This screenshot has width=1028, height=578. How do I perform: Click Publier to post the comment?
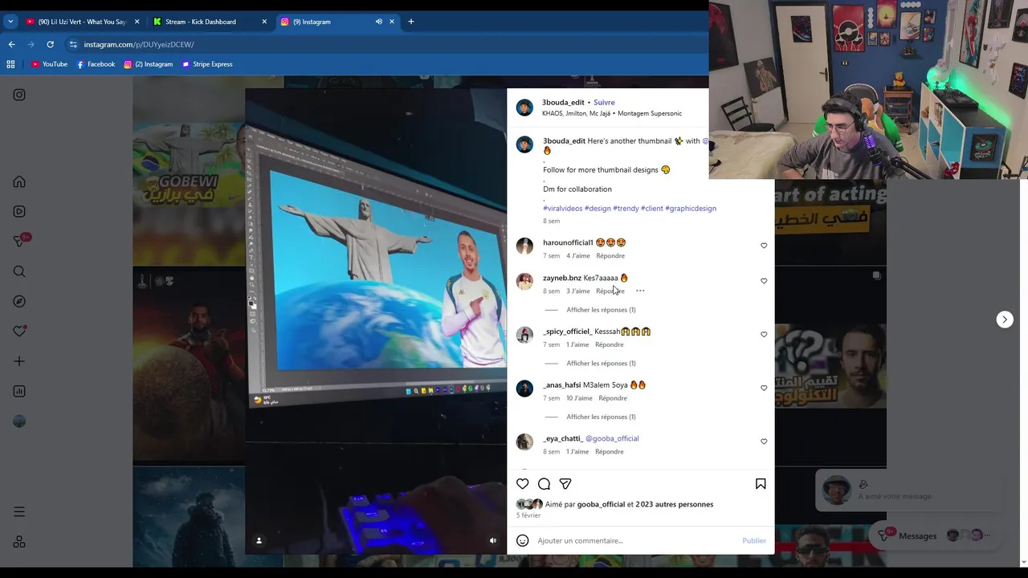pyautogui.click(x=754, y=540)
